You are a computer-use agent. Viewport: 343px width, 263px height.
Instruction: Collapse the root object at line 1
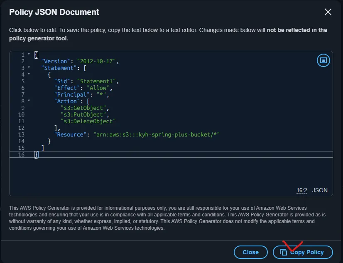pos(29,55)
